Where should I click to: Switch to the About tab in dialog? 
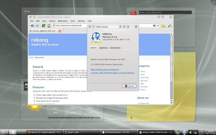tap(93, 48)
